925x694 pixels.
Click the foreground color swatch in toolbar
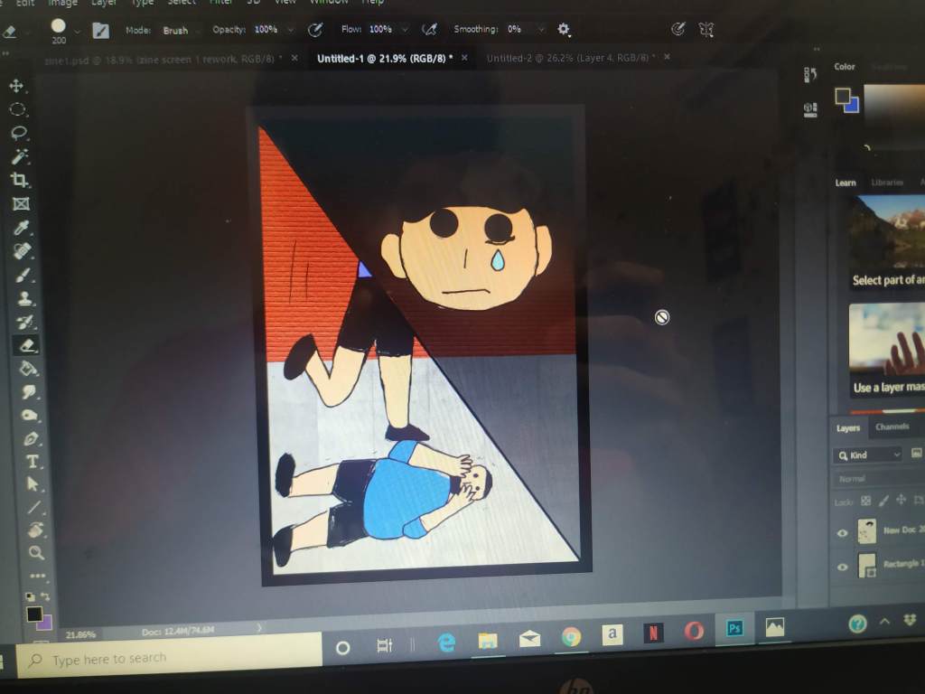34,614
